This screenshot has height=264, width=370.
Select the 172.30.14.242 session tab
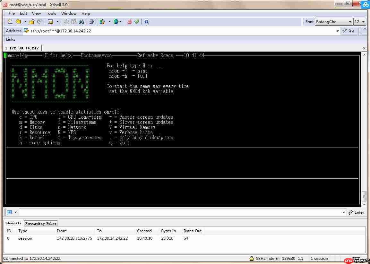(22, 48)
